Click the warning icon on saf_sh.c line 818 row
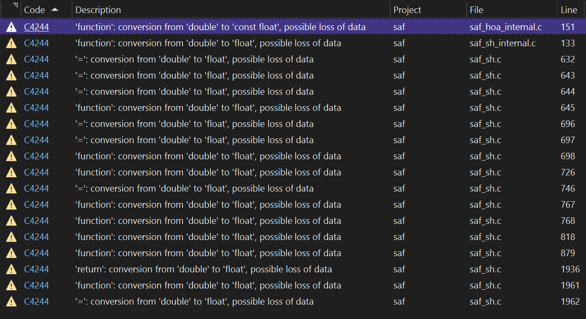This screenshot has width=586, height=319. [x=11, y=237]
